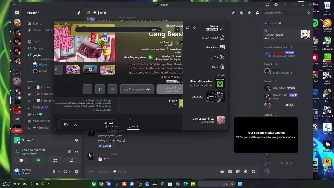Open Gang Beasts more options ellipsis button
The width and height of the screenshot is (334, 188).
click(x=87, y=89)
